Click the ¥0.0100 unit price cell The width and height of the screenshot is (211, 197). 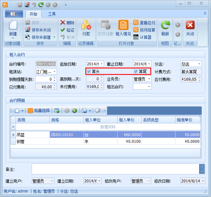(129, 142)
